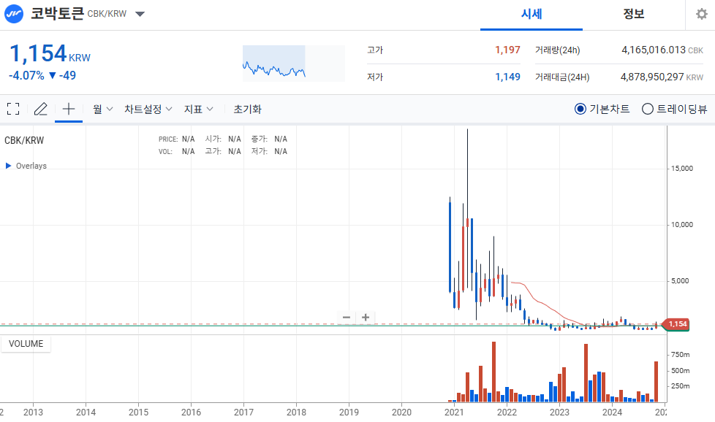The width and height of the screenshot is (715, 422).
Task: Click the 2013 time axis label
Action: pos(34,412)
